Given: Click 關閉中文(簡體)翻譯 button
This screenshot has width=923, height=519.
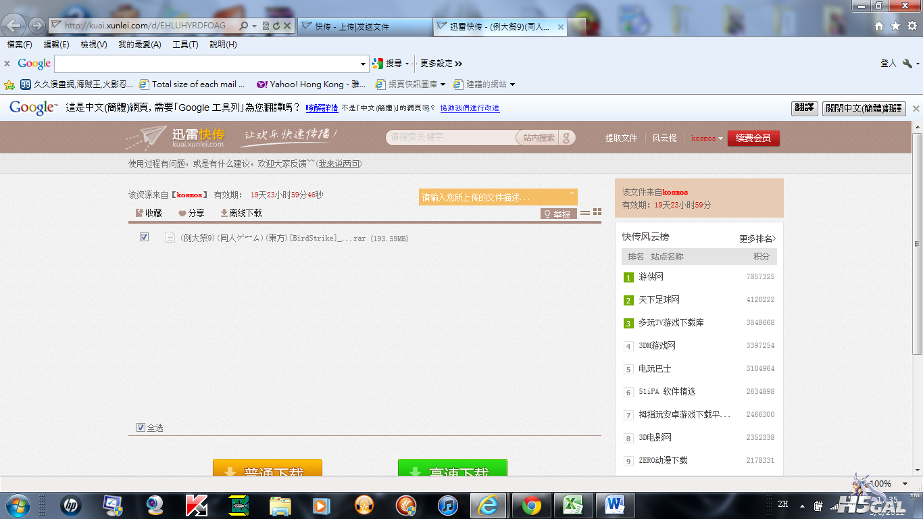Looking at the screenshot, I should 864,108.
